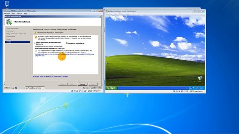Collapse the Usługi domenowe Active Directory result section
This screenshot has width=239, height=134.
35,43
